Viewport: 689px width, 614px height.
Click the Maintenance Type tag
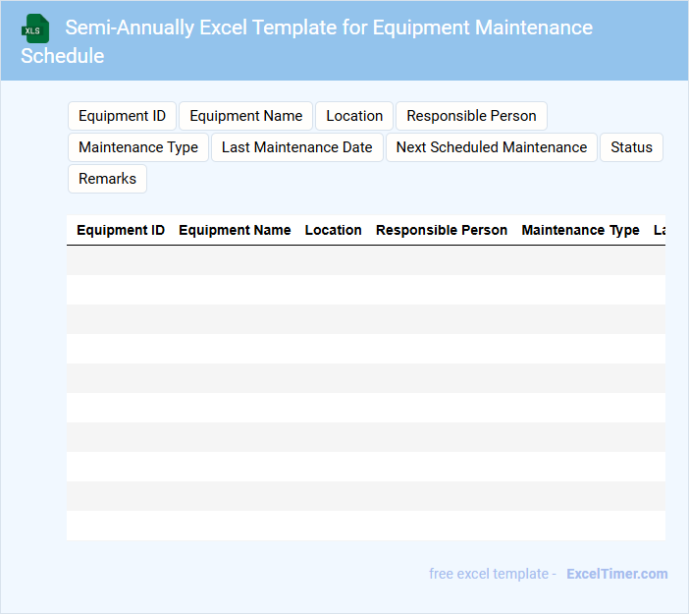138,147
